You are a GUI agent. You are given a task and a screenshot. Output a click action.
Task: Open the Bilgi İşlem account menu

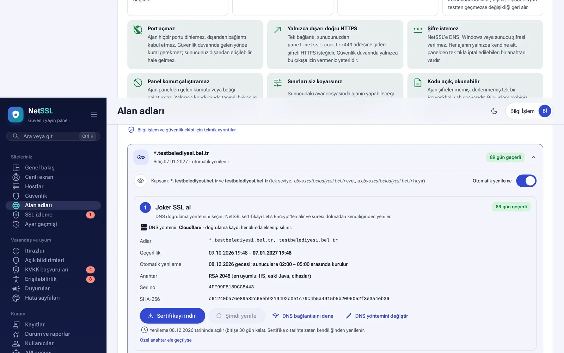pos(528,111)
